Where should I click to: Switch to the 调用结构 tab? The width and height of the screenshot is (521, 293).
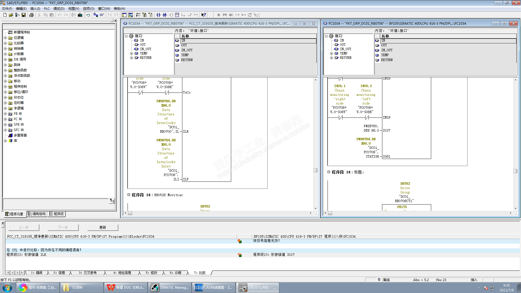click(37, 214)
